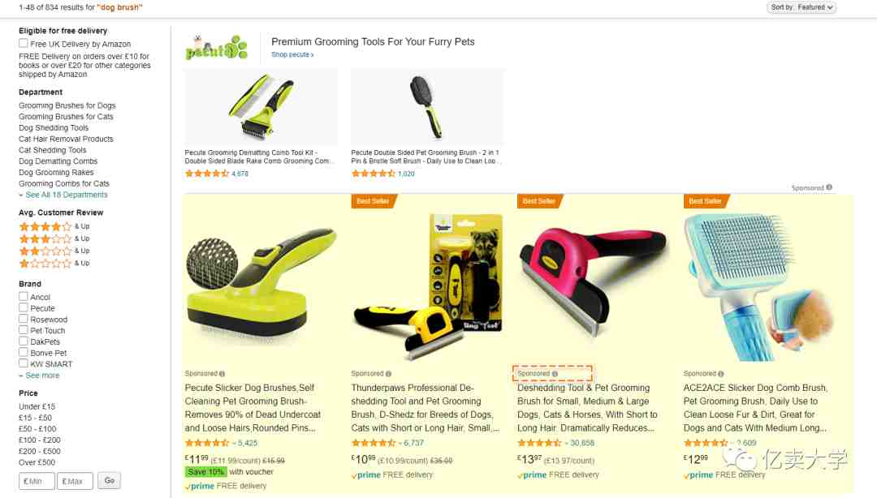The width and height of the screenshot is (877, 498).
Task: Filter by 4 stars & Up rating
Action: coord(54,226)
